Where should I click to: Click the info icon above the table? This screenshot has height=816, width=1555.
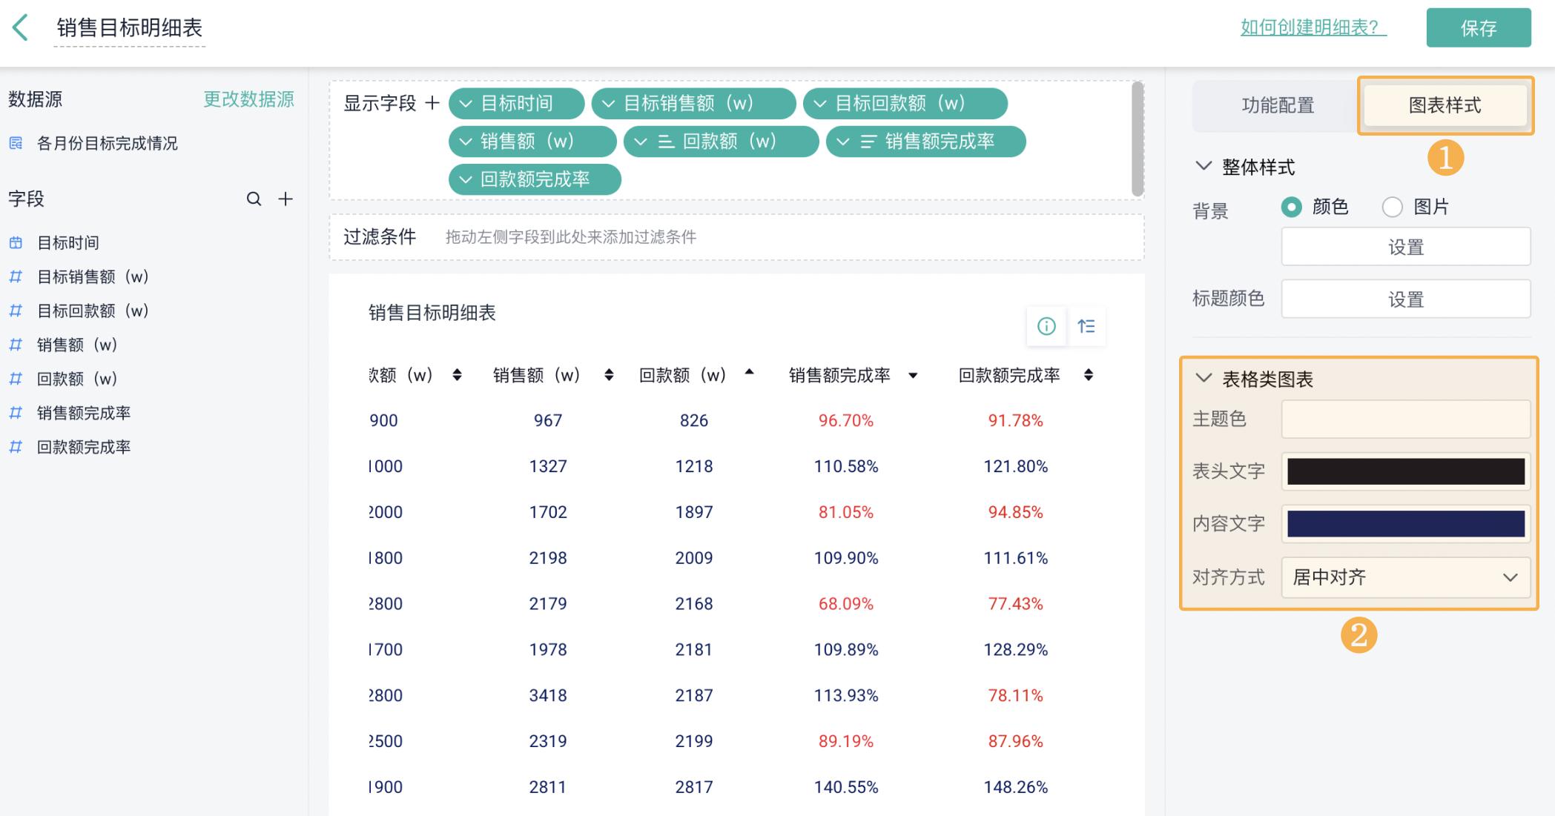pyautogui.click(x=1046, y=326)
